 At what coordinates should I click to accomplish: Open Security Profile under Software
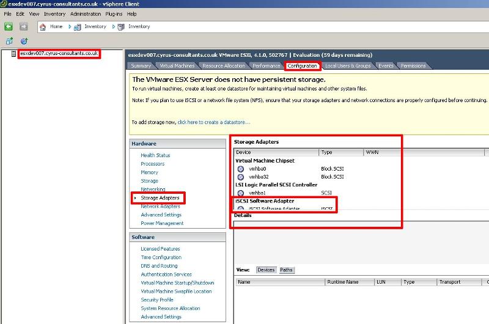[157, 300]
